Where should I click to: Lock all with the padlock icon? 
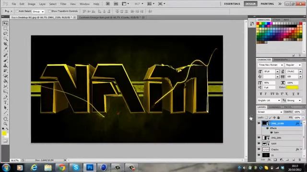(278, 118)
